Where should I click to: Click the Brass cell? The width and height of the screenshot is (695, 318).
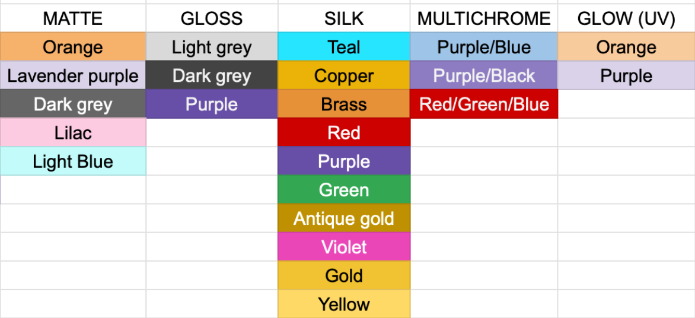[344, 104]
